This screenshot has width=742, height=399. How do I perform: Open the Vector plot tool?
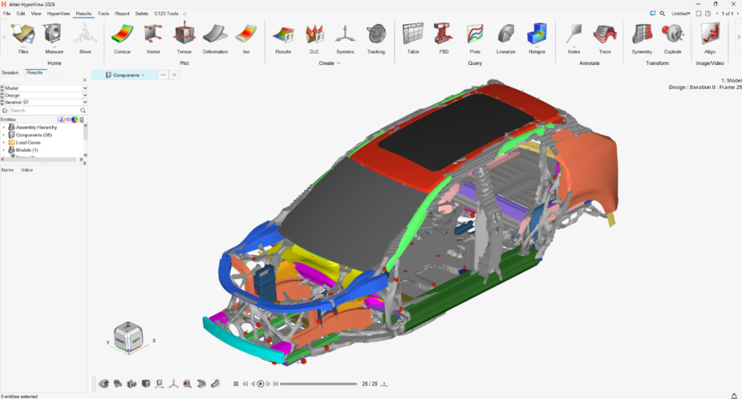(x=154, y=38)
